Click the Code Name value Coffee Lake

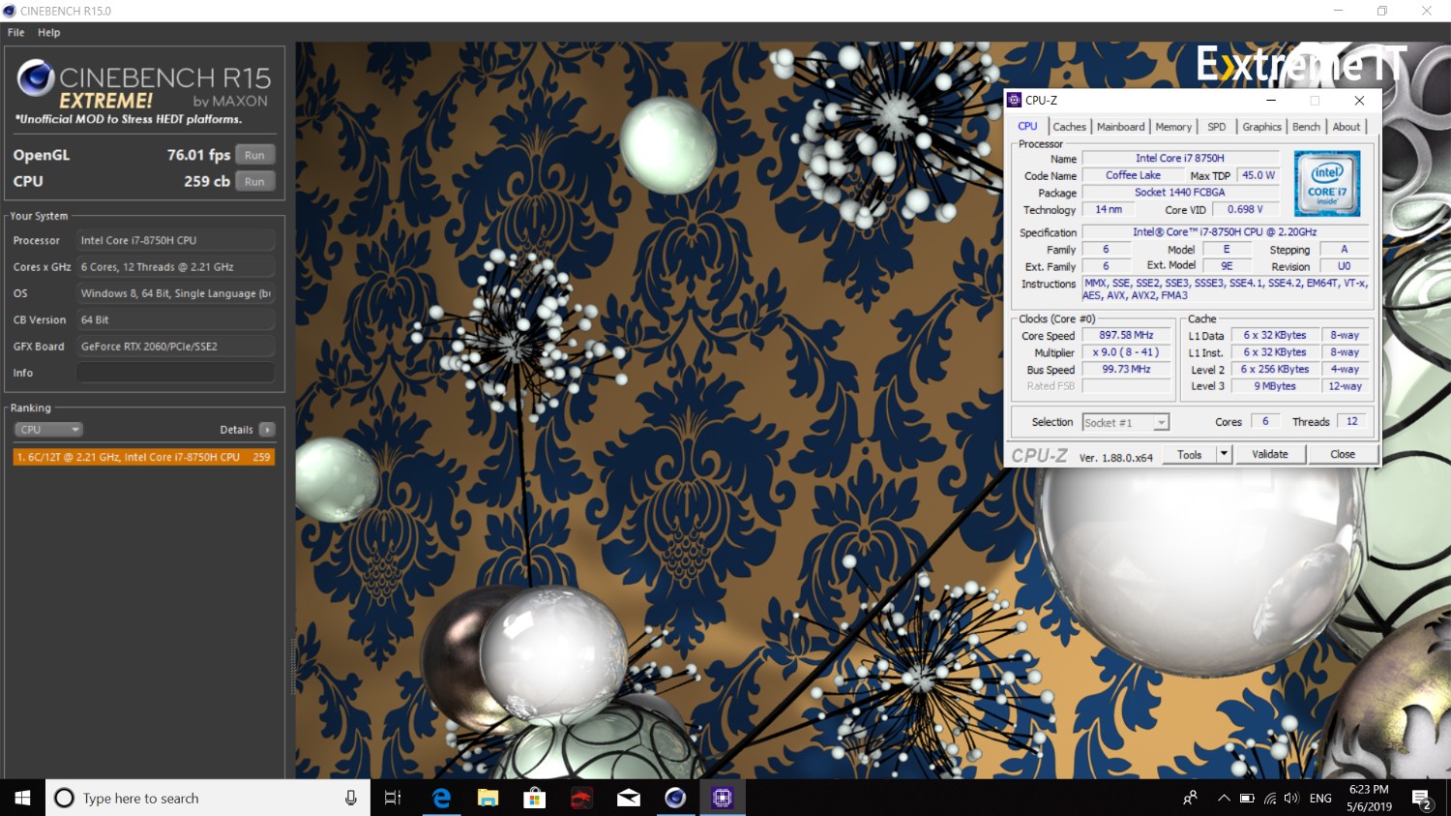(x=1133, y=175)
